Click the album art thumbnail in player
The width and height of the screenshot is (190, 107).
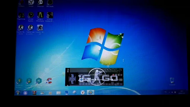click(x=72, y=79)
